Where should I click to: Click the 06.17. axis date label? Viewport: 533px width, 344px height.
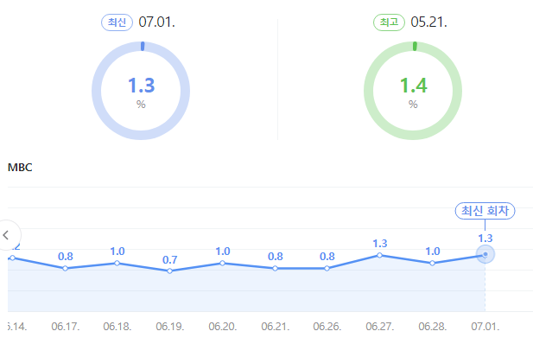coord(66,327)
